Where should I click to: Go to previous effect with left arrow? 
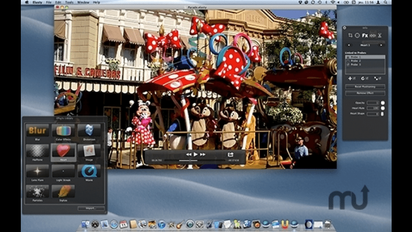click(x=349, y=45)
